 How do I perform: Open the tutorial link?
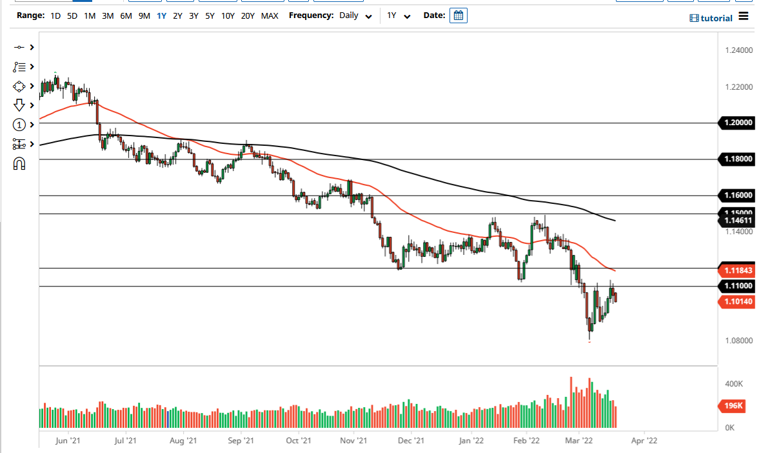711,17
